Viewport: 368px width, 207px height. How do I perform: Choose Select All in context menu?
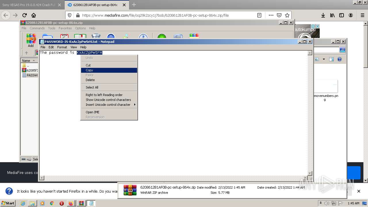coord(109,87)
